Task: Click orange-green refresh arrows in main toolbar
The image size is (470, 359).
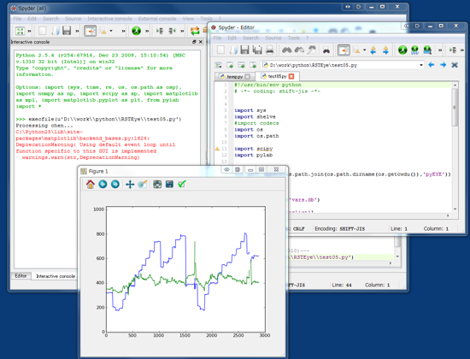Action: 195,31
